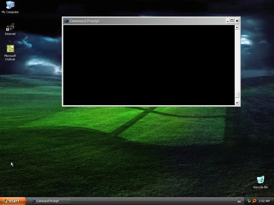Click the scroll down arrow in Command Prompt
The image size is (274, 205).
tap(237, 103)
